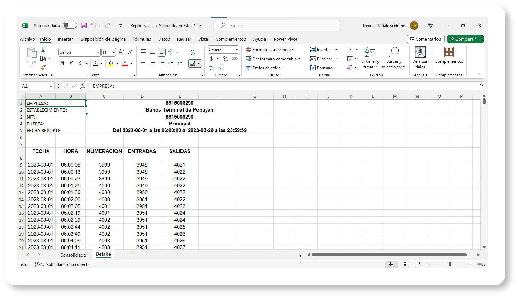
Task: Click the Comentarios button
Action: point(425,39)
